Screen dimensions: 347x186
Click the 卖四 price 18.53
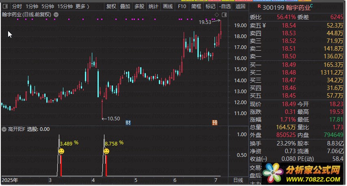click(289, 33)
